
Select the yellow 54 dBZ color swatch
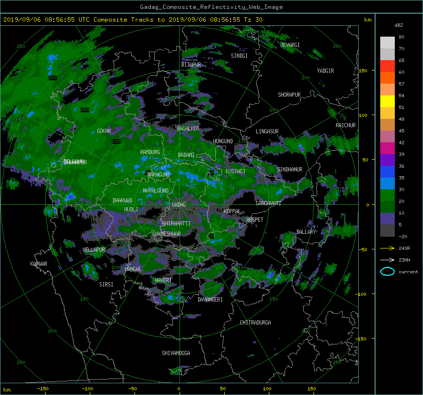pos(387,101)
